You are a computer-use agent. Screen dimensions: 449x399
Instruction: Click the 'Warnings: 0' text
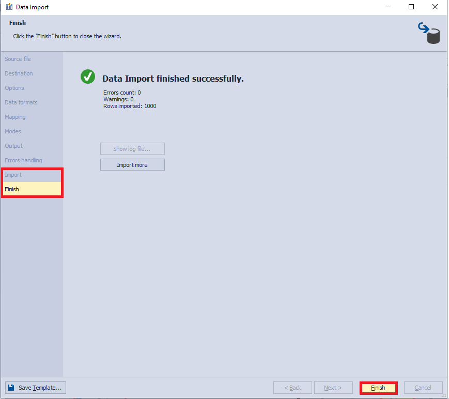[x=118, y=99]
